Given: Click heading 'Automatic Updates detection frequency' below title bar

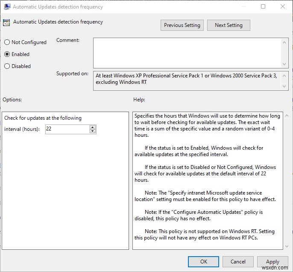Looking at the screenshot, I should [x=58, y=22].
